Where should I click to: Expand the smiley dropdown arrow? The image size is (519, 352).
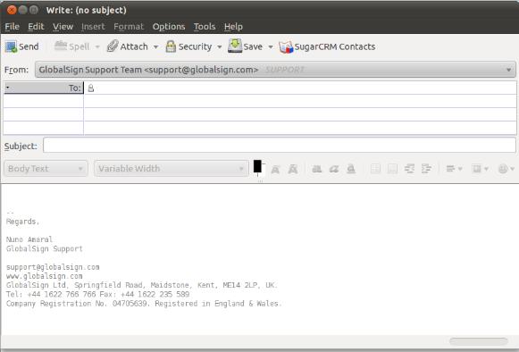pyautogui.click(x=513, y=169)
